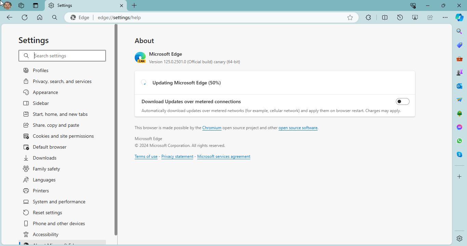
Task: Enable Split screen view
Action: click(385, 17)
